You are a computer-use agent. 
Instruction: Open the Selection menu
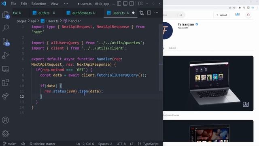point(39,4)
